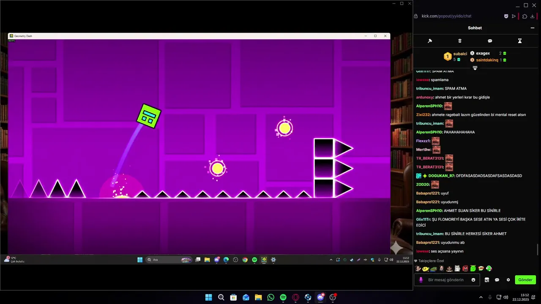Open chat settings gear icon

pyautogui.click(x=508, y=280)
